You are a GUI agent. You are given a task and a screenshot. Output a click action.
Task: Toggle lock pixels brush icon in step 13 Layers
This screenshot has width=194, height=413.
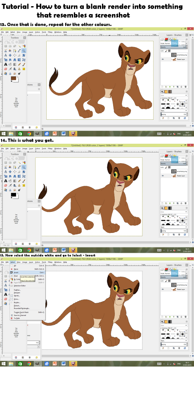[x=166, y=51]
